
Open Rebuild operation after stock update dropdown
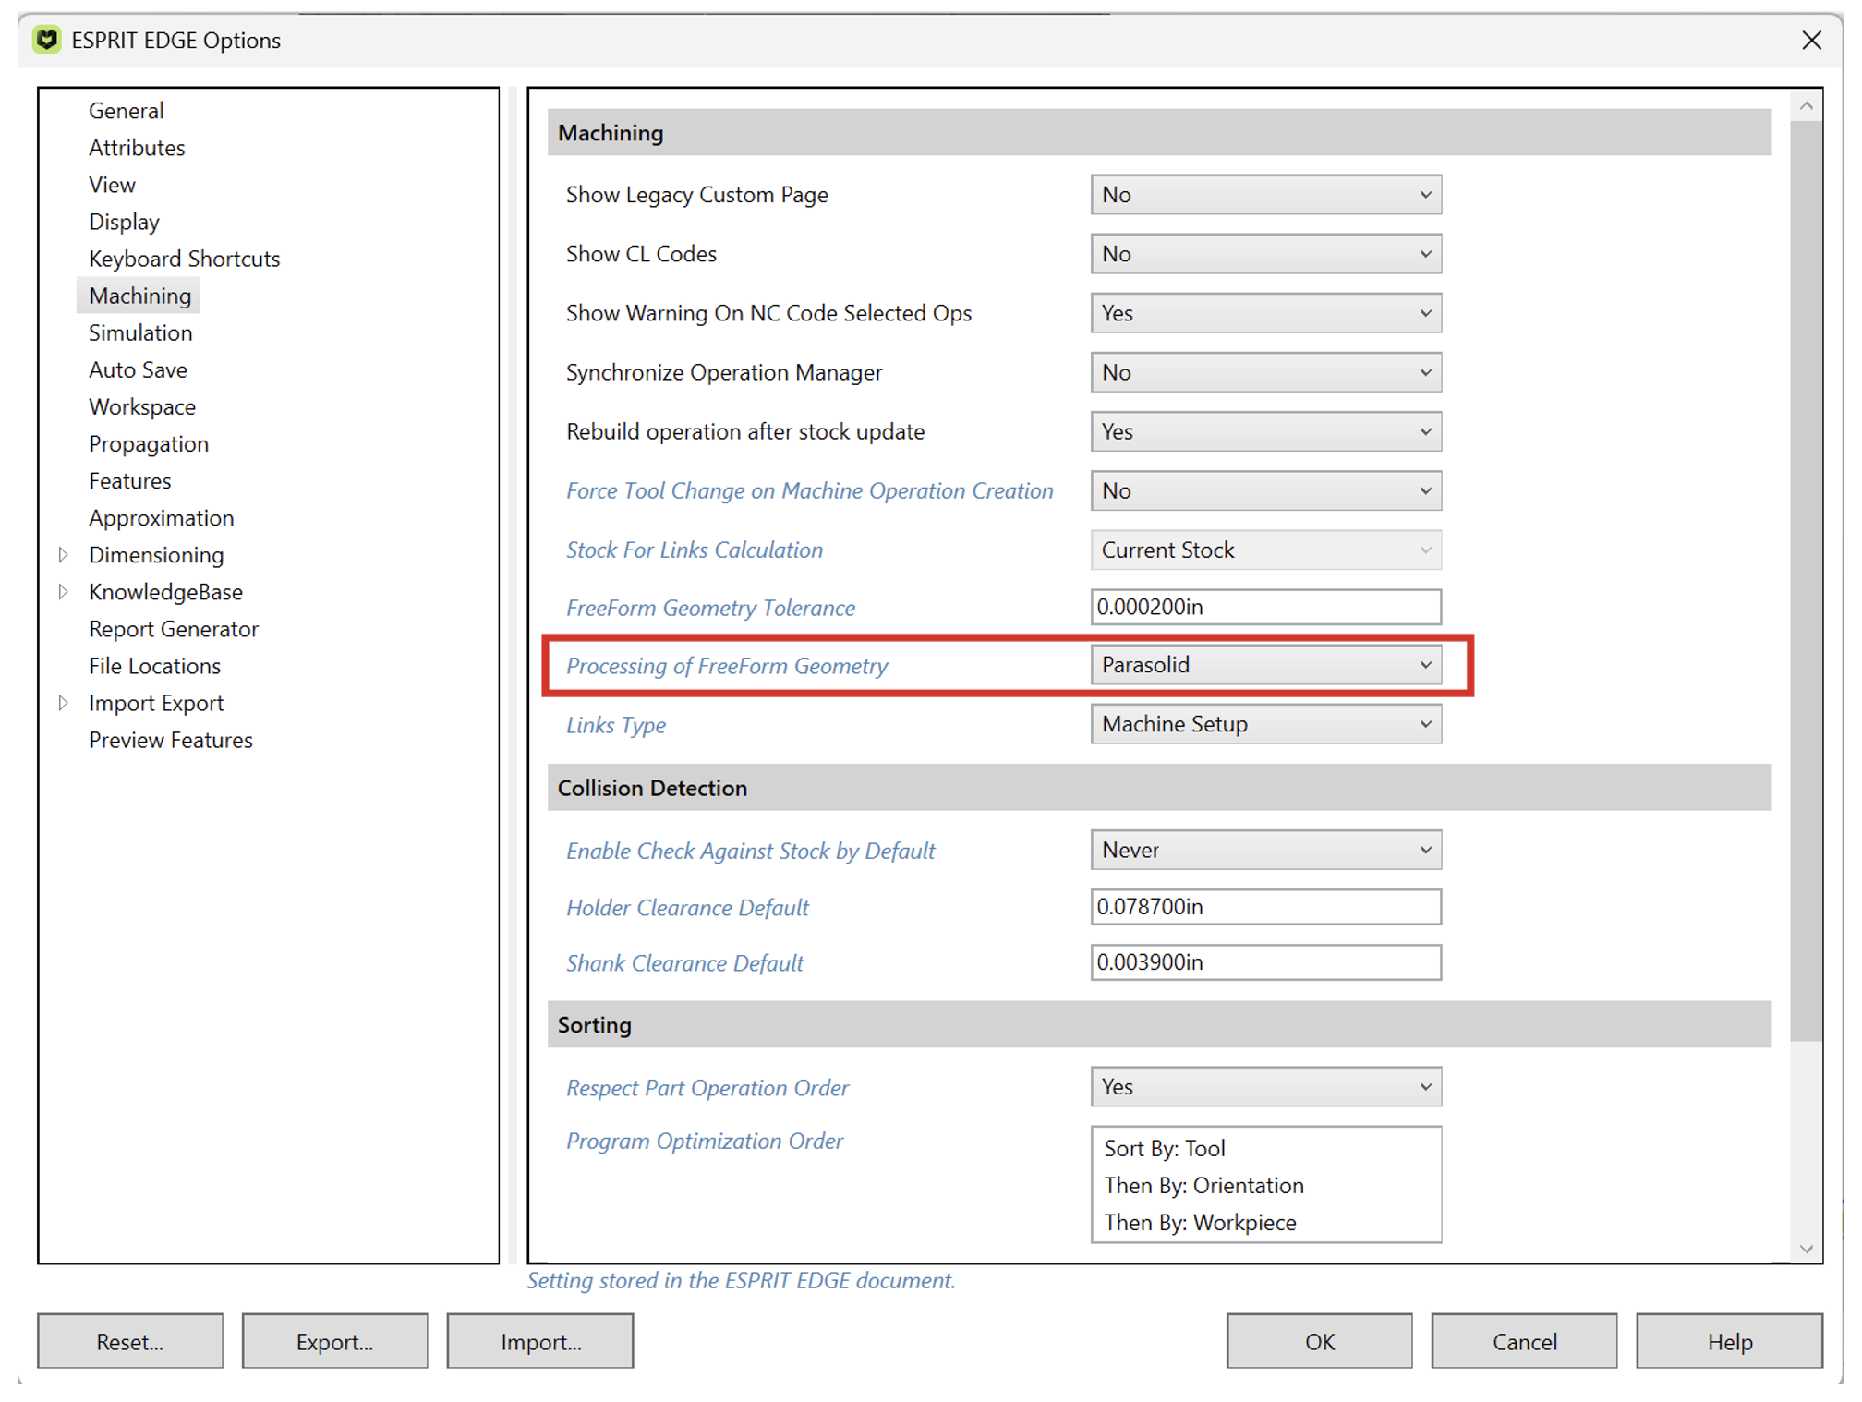pos(1265,431)
